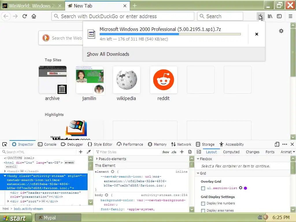Add a new node in HTML
Viewport: 296px width, 222px height.
pyautogui.click(x=81, y=152)
